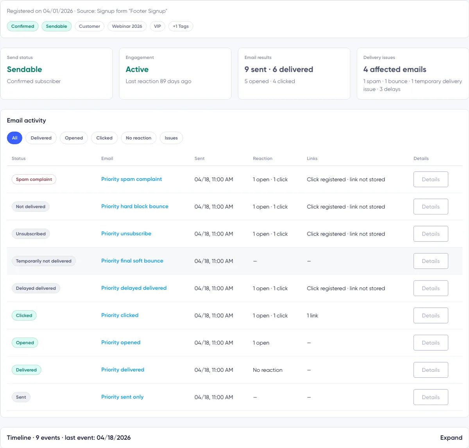This screenshot has width=469, height=448.
Task: View Details for Priority sent only row
Action: pos(431,397)
